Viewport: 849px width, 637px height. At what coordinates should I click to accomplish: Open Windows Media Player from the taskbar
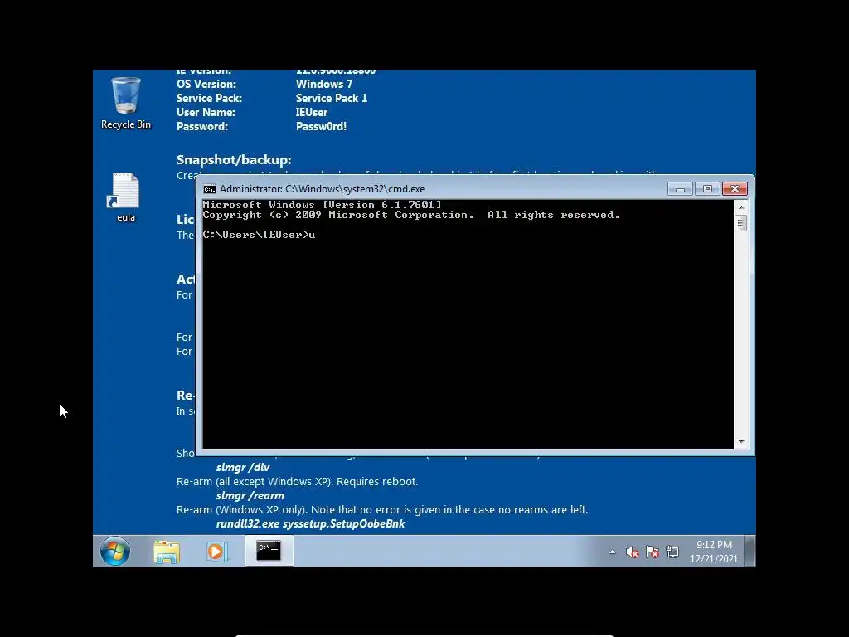216,552
